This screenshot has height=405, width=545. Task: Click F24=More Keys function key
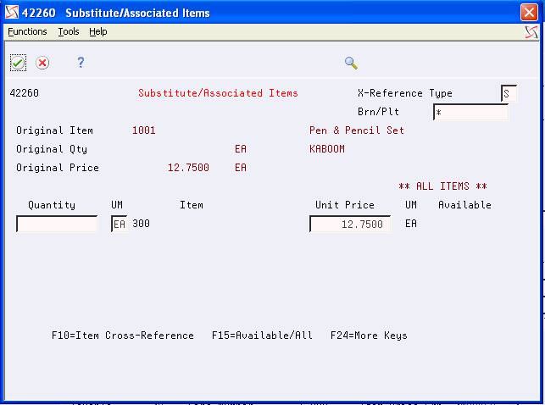369,336
